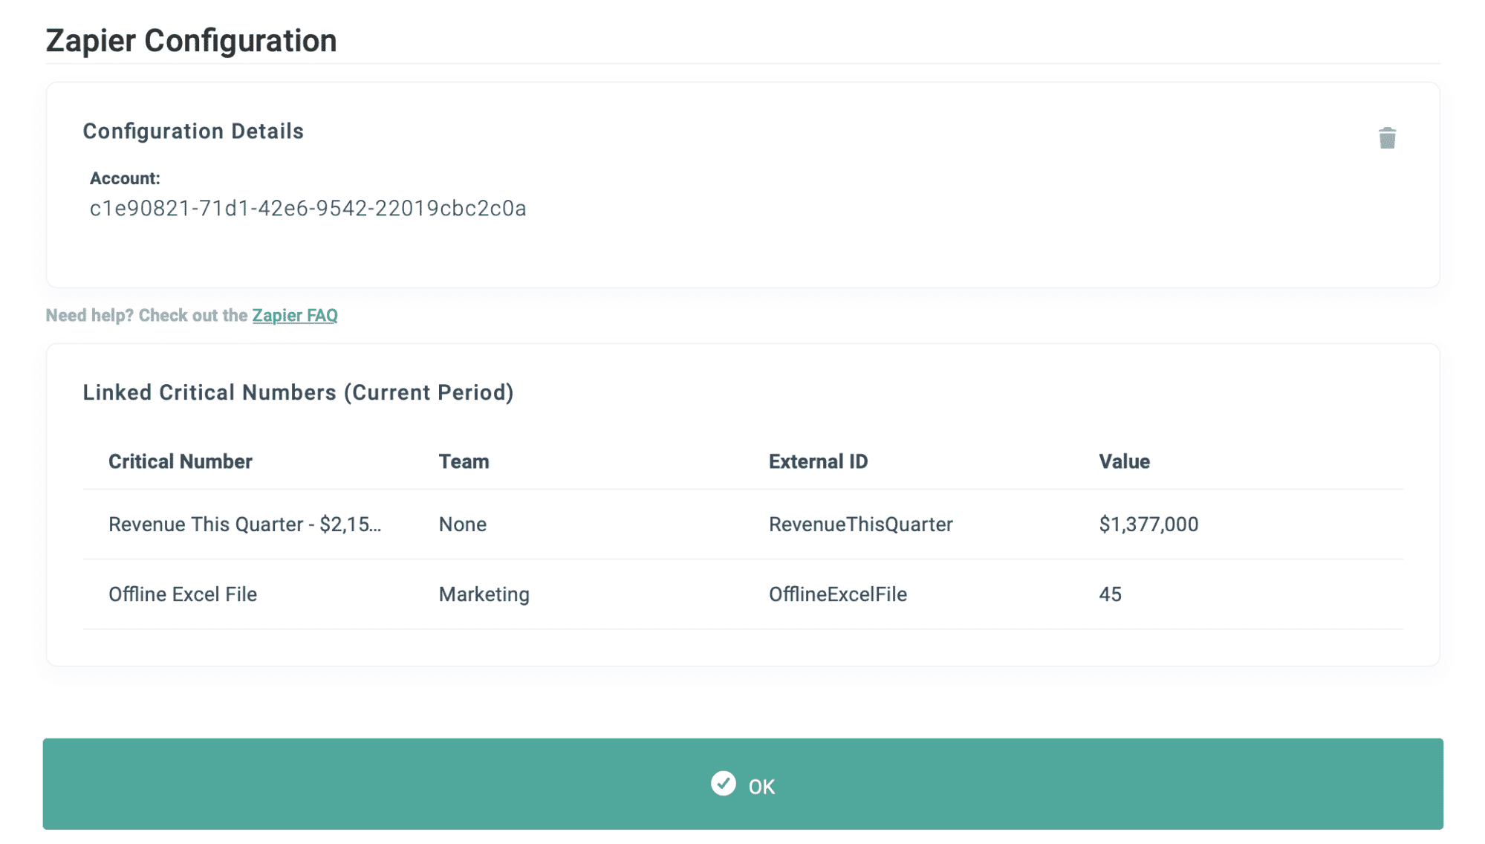Click the None team cell
The width and height of the screenshot is (1485, 844).
click(x=463, y=525)
